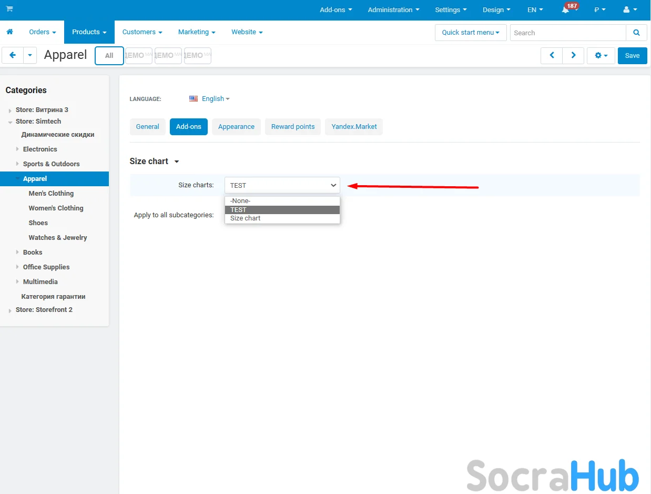Open the Reward points tab
651x494 pixels.
pyautogui.click(x=293, y=127)
